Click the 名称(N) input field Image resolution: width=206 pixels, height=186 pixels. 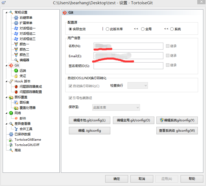click(128, 46)
